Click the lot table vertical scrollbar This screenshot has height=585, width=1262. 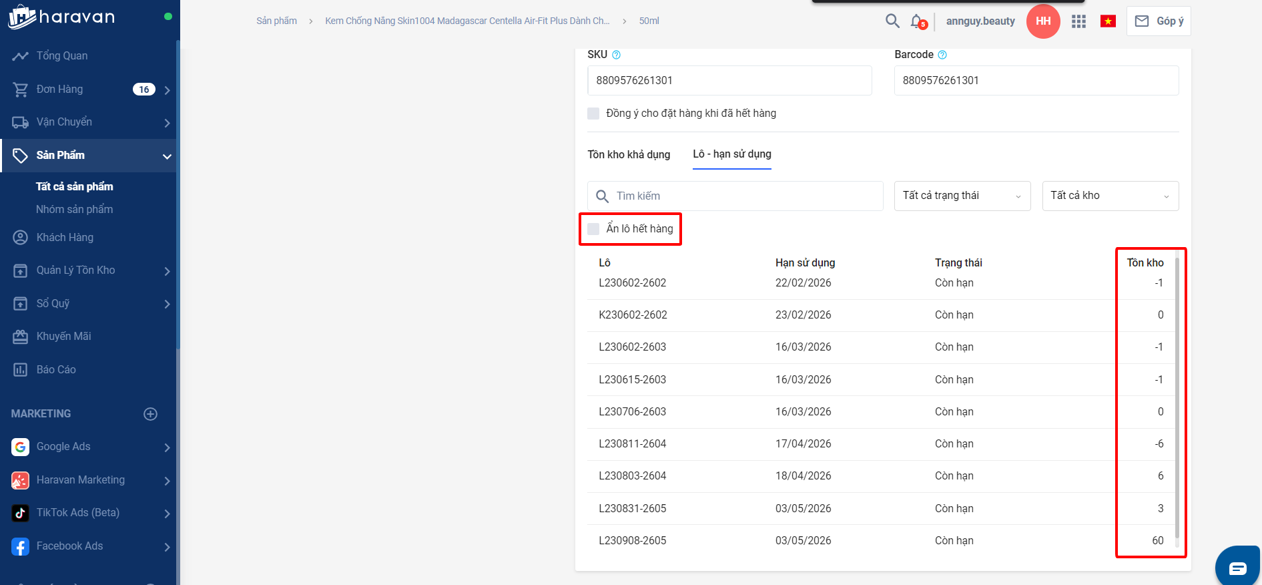click(1177, 401)
